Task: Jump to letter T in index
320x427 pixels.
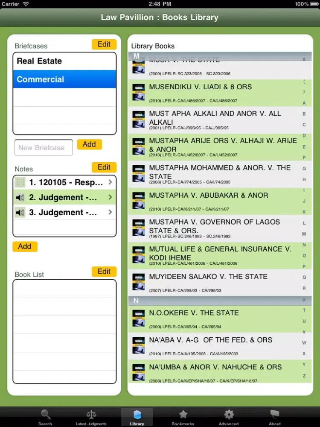Action: coord(304,310)
